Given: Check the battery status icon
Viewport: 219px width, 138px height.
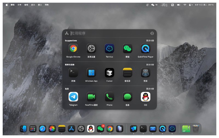Looking at the screenshot, I should click(179, 5).
